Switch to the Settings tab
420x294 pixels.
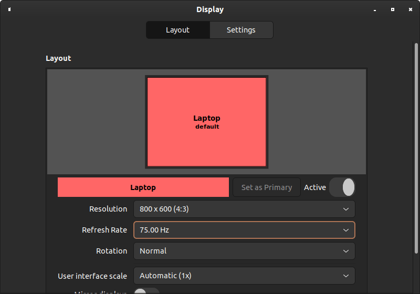click(x=241, y=30)
